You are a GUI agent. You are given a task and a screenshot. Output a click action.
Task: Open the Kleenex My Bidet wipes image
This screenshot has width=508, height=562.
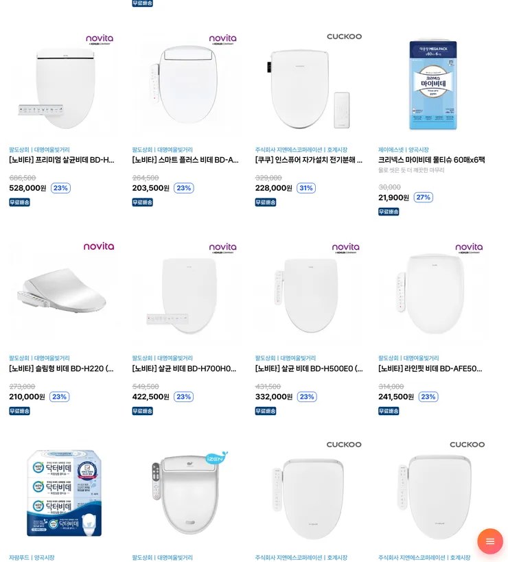pyautogui.click(x=432, y=84)
